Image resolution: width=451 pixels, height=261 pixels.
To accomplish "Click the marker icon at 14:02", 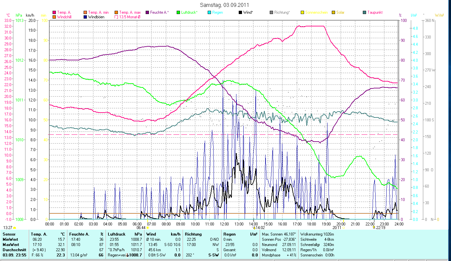I will tap(254, 227).
